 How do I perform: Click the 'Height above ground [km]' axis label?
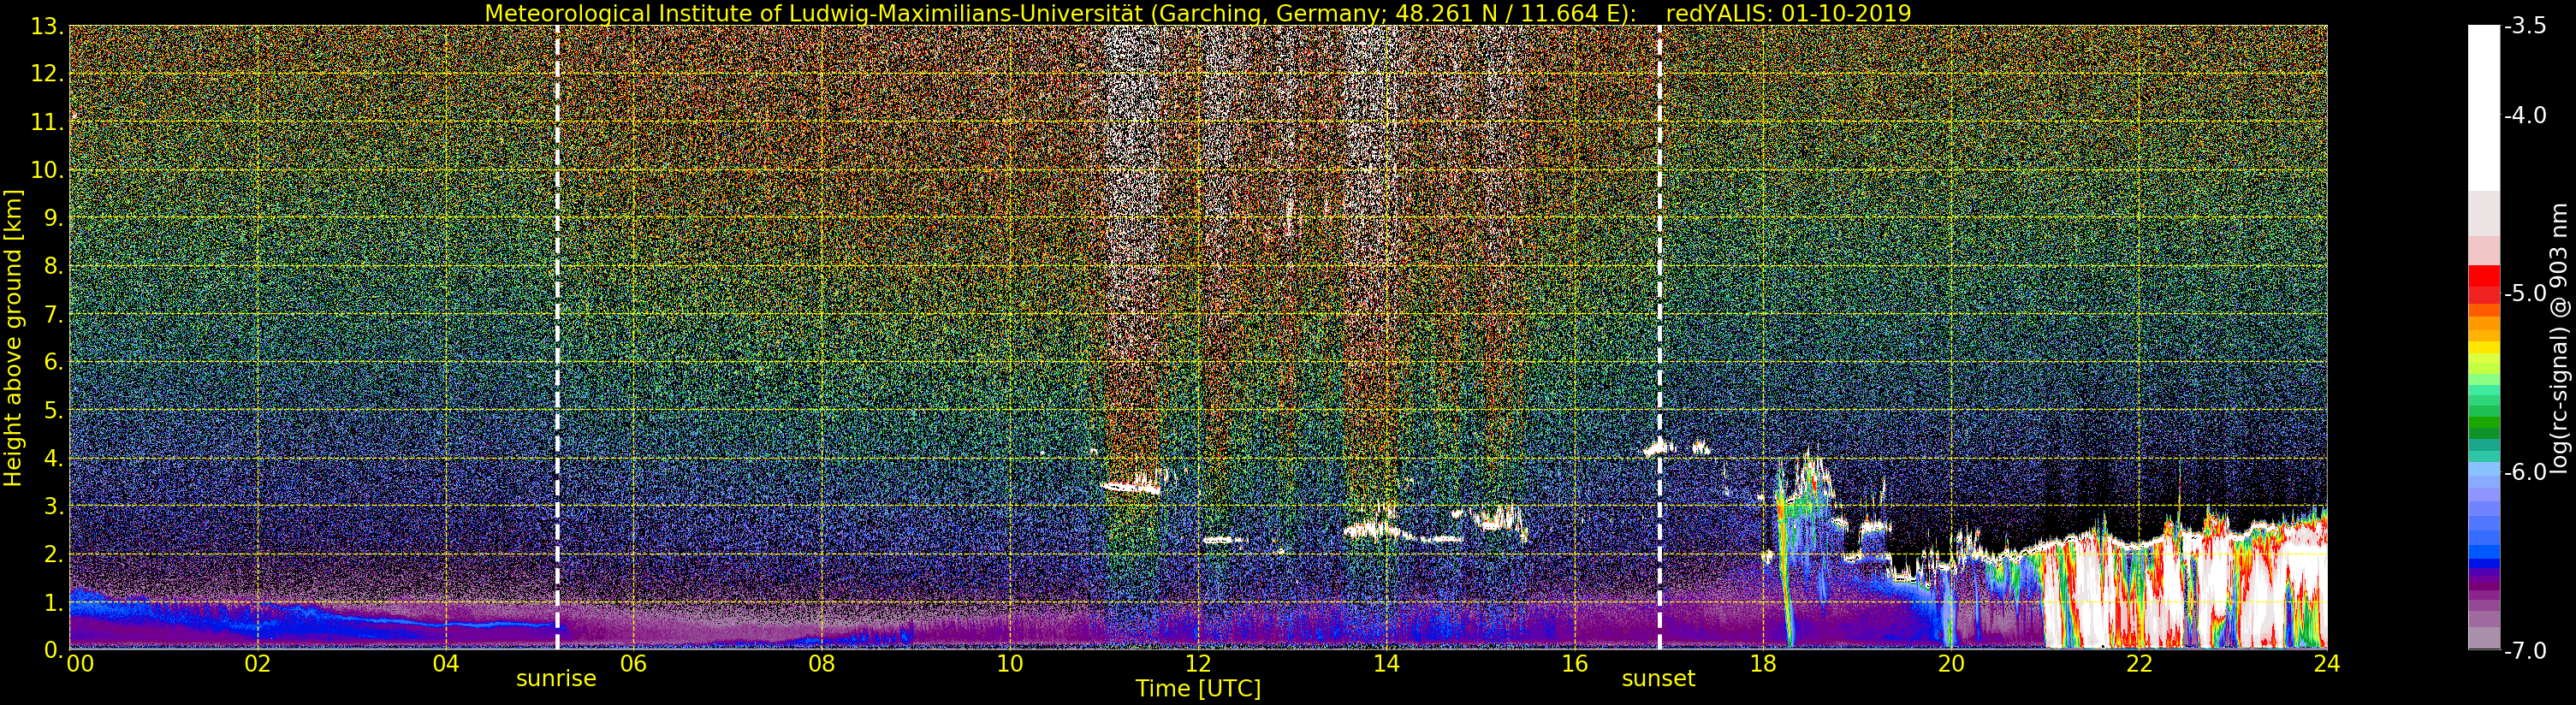pyautogui.click(x=13, y=337)
